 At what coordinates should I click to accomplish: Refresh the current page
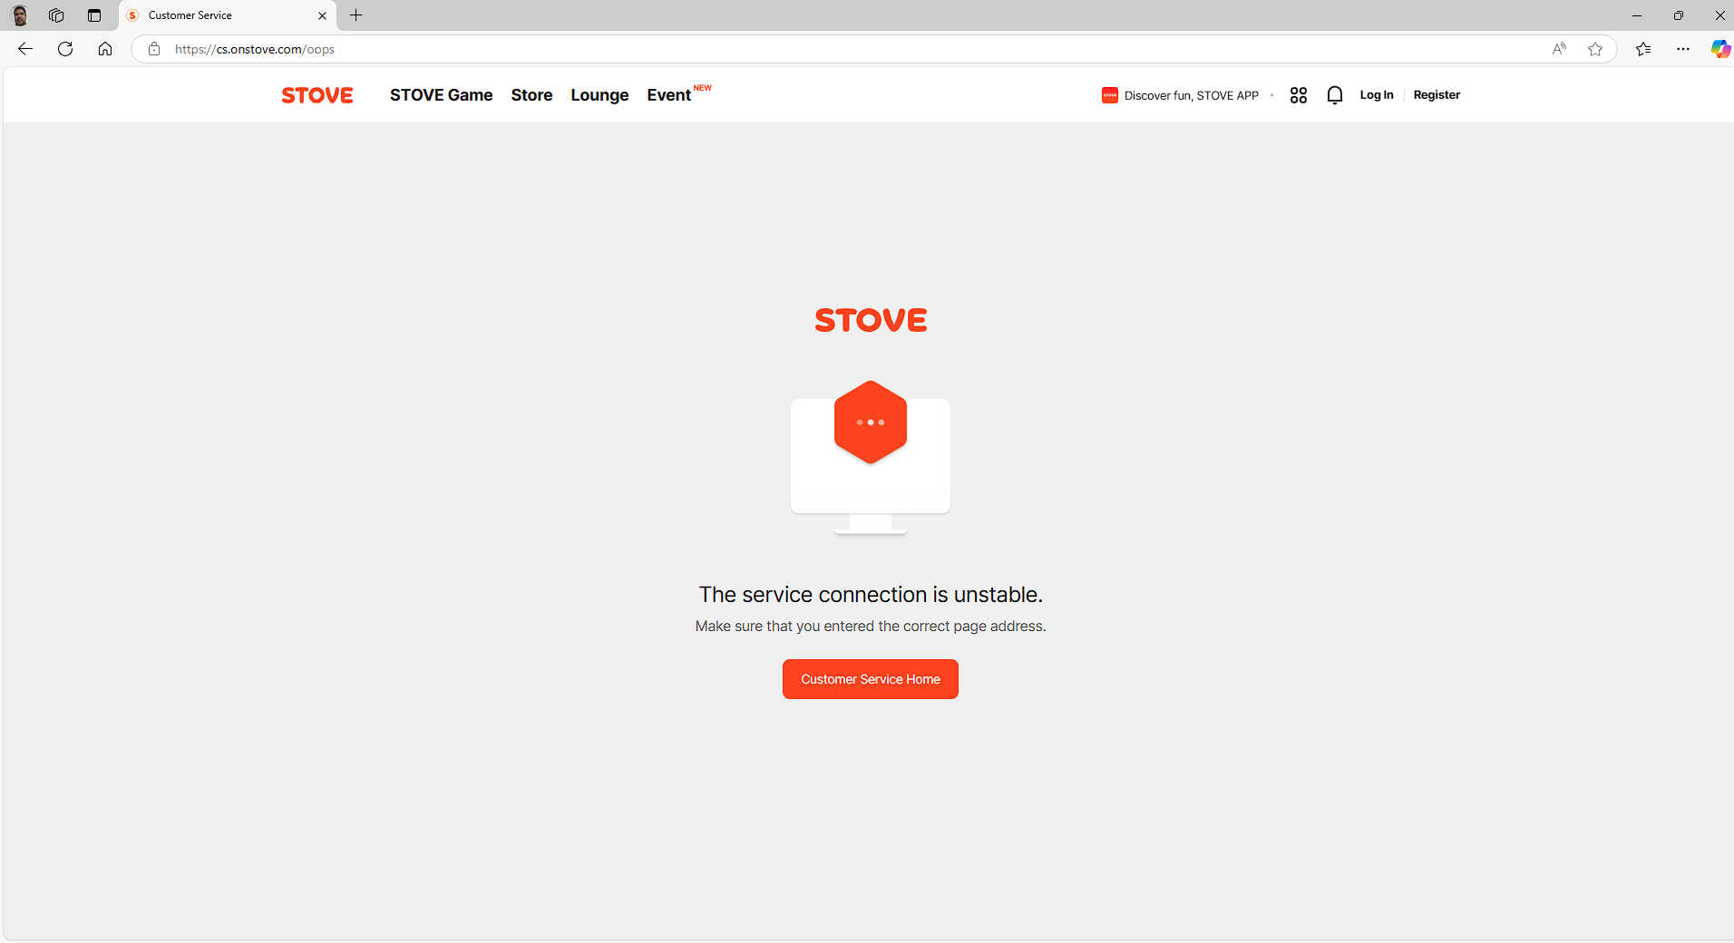coord(65,49)
